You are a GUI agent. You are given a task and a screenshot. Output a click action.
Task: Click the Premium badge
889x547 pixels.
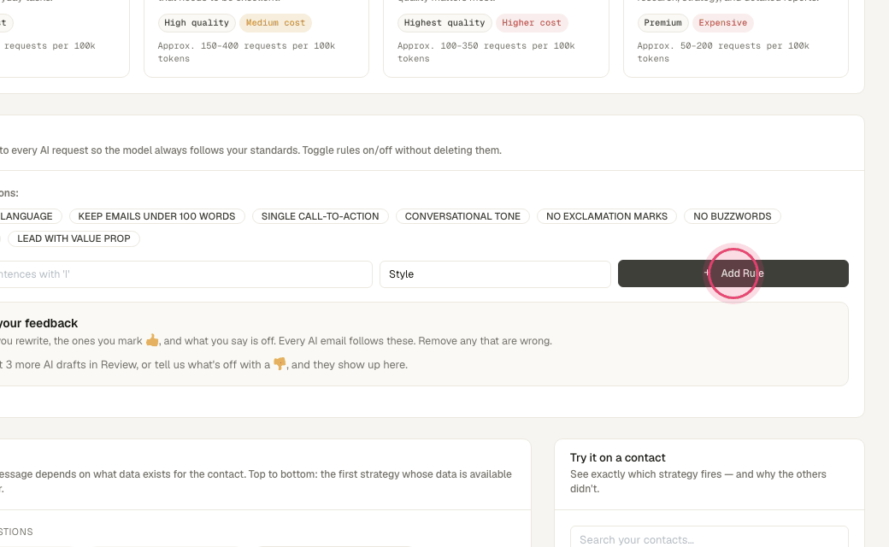pos(662,23)
